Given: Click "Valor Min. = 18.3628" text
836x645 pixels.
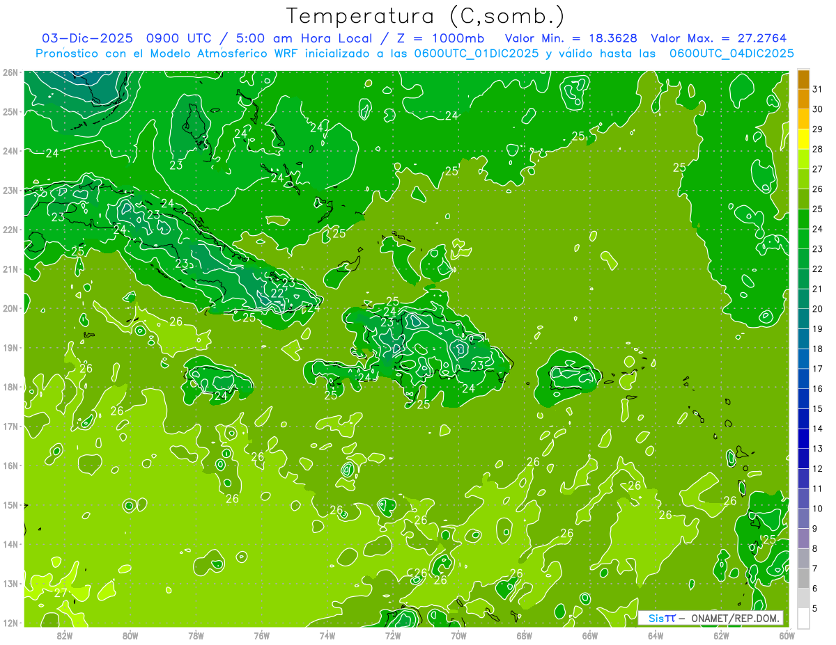Looking at the screenshot, I should click(x=571, y=38).
